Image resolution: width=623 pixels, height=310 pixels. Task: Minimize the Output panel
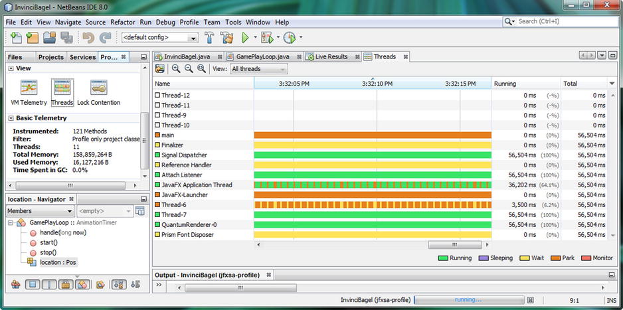point(612,275)
